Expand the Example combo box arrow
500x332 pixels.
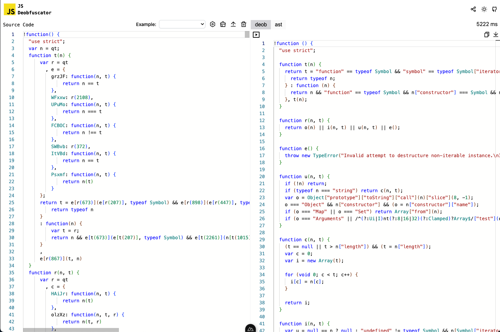pos(203,24)
